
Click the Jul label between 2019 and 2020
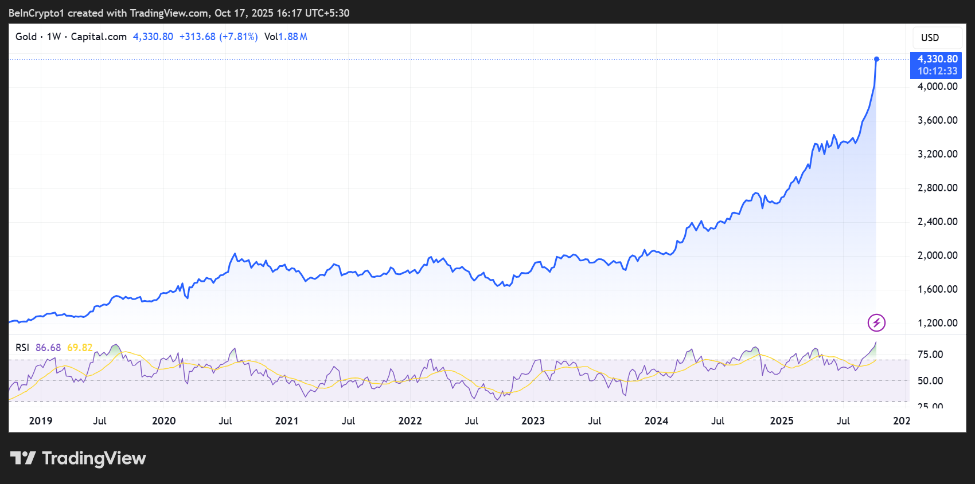(100, 421)
